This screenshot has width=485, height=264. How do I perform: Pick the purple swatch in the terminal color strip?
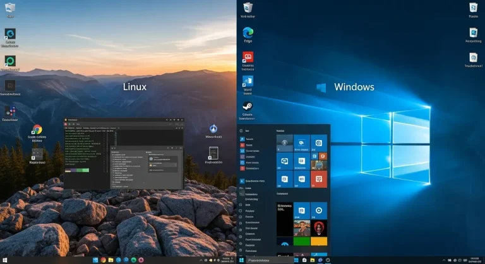point(73,170)
